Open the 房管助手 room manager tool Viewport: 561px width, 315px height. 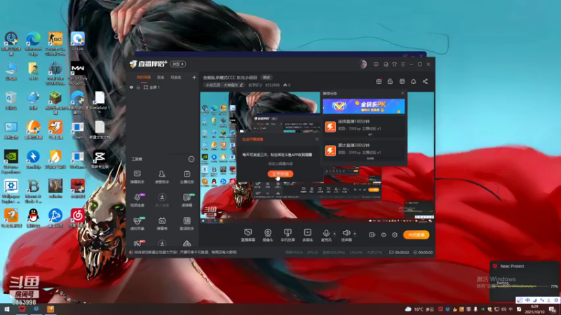[162, 177]
